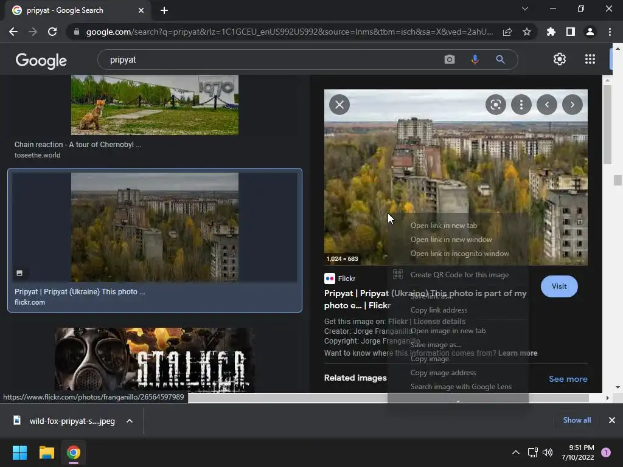623x467 pixels.
Task: Open a new browser tab
Action: tap(164, 10)
